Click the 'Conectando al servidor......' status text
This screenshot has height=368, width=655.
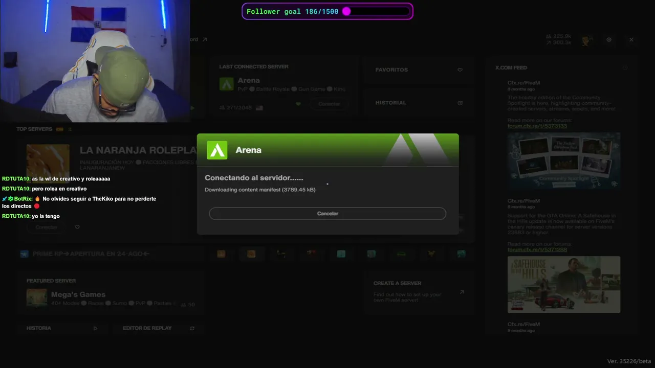point(254,178)
